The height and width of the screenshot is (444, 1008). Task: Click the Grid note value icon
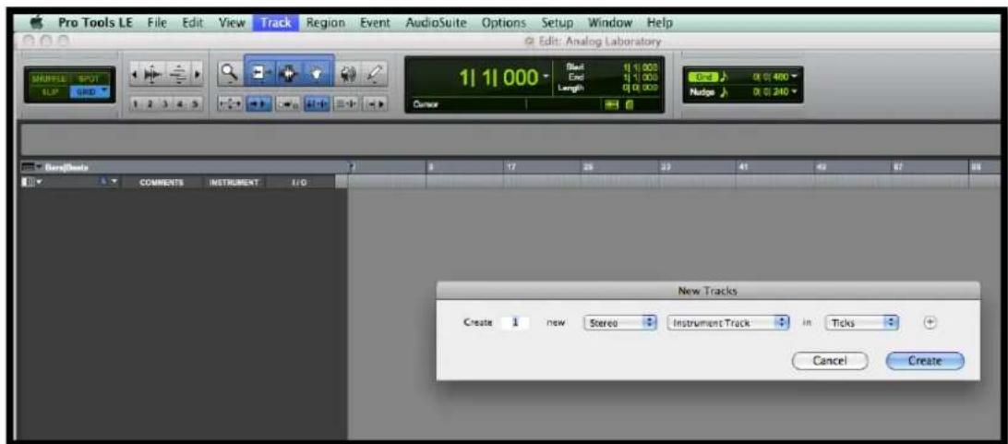point(724,76)
